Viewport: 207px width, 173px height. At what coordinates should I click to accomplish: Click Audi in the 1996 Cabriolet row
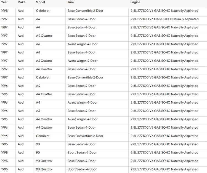coord(21,136)
